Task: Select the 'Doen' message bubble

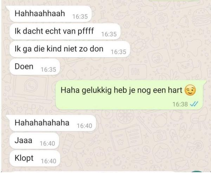Action: (x=34, y=67)
